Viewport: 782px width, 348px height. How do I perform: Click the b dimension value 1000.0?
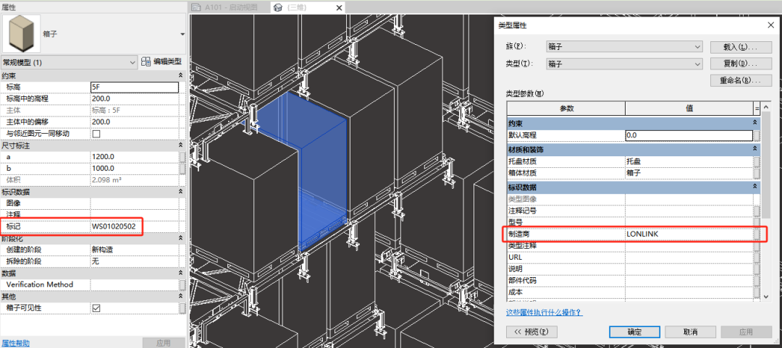tap(134, 169)
